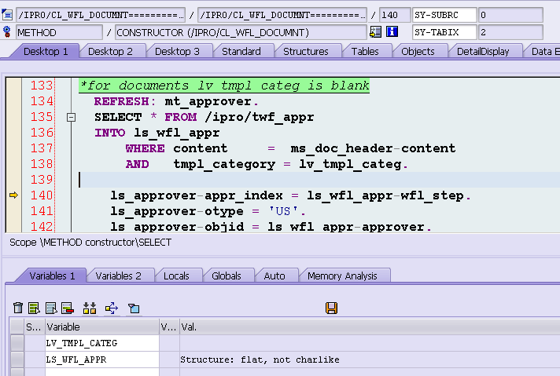560x376 pixels.
Task: Select the LS_WFL_APPR variable cell
Action: (x=101, y=360)
